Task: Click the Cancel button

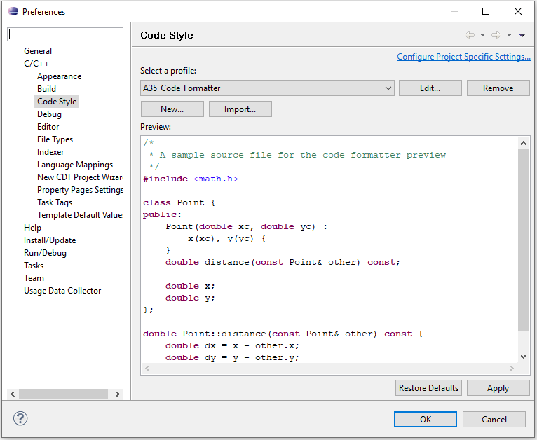Action: tap(494, 419)
